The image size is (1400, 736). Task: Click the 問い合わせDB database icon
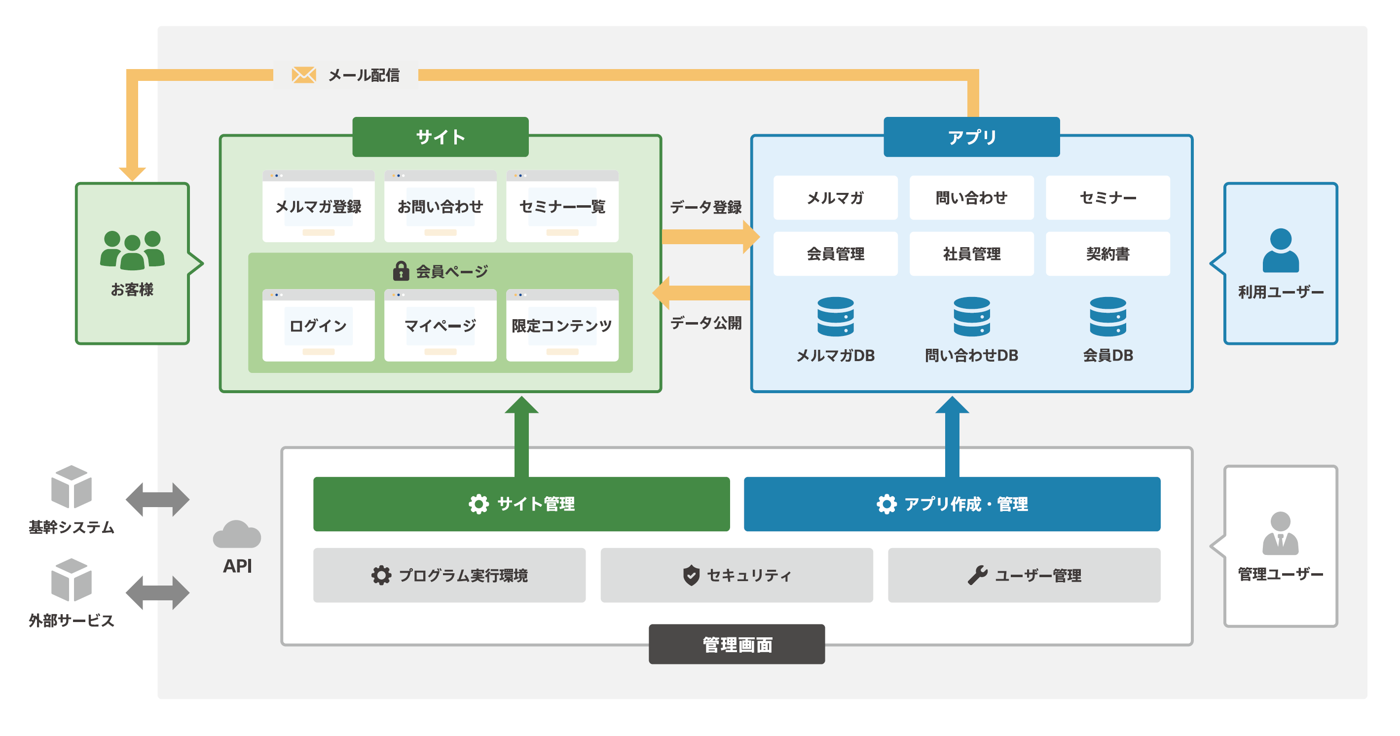coord(971,316)
